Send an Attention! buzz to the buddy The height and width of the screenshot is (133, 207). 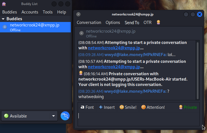[x=153, y=107]
